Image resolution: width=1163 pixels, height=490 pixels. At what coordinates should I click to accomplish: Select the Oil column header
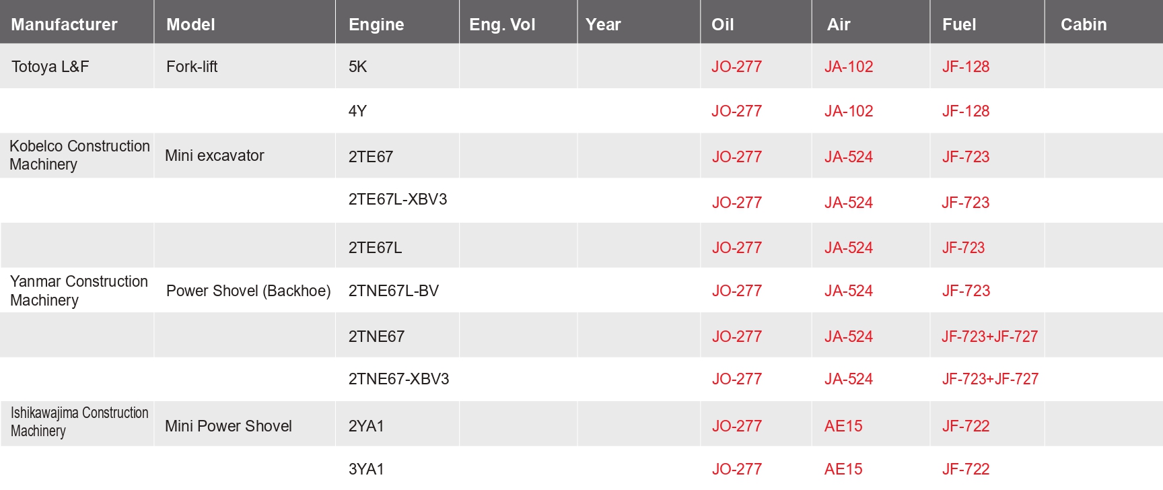pos(722,25)
